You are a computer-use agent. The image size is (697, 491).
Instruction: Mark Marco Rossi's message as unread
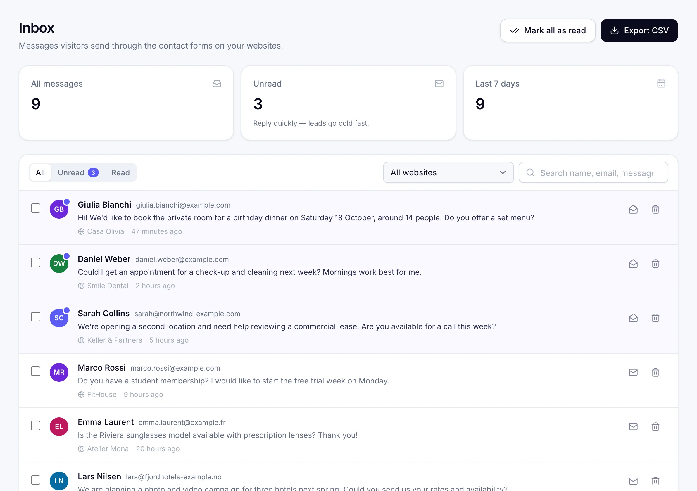(x=633, y=372)
